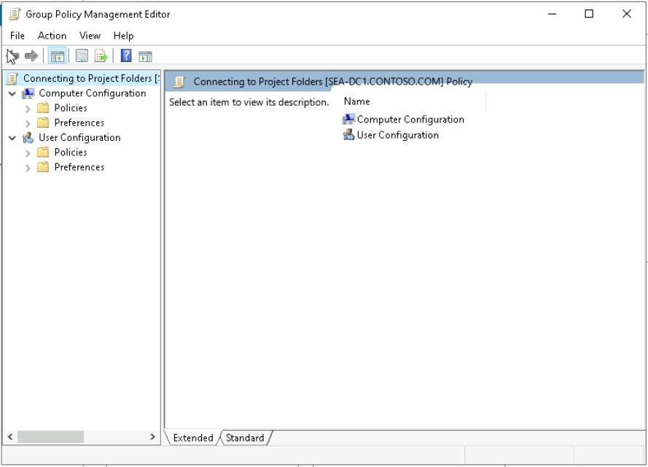Open the Help menu
The height and width of the screenshot is (467, 648).
(124, 36)
